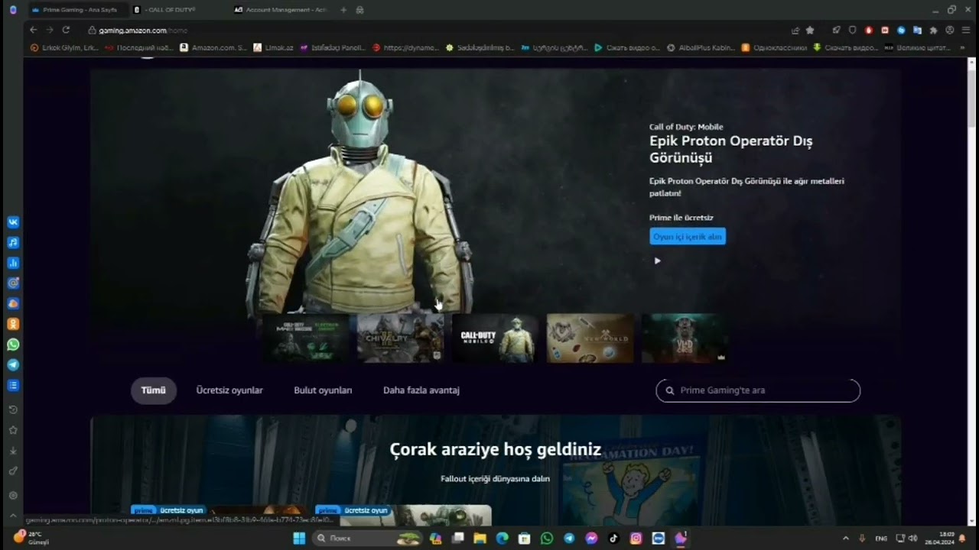Select the Tümü filter tab
Viewport: 979px width, 550px height.
click(153, 390)
